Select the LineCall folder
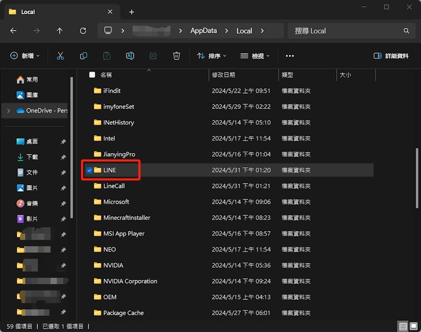Screen dimensions: 421x332 pos(114,186)
